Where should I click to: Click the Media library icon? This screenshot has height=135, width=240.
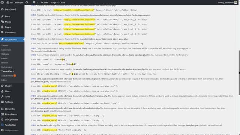[2, 22]
